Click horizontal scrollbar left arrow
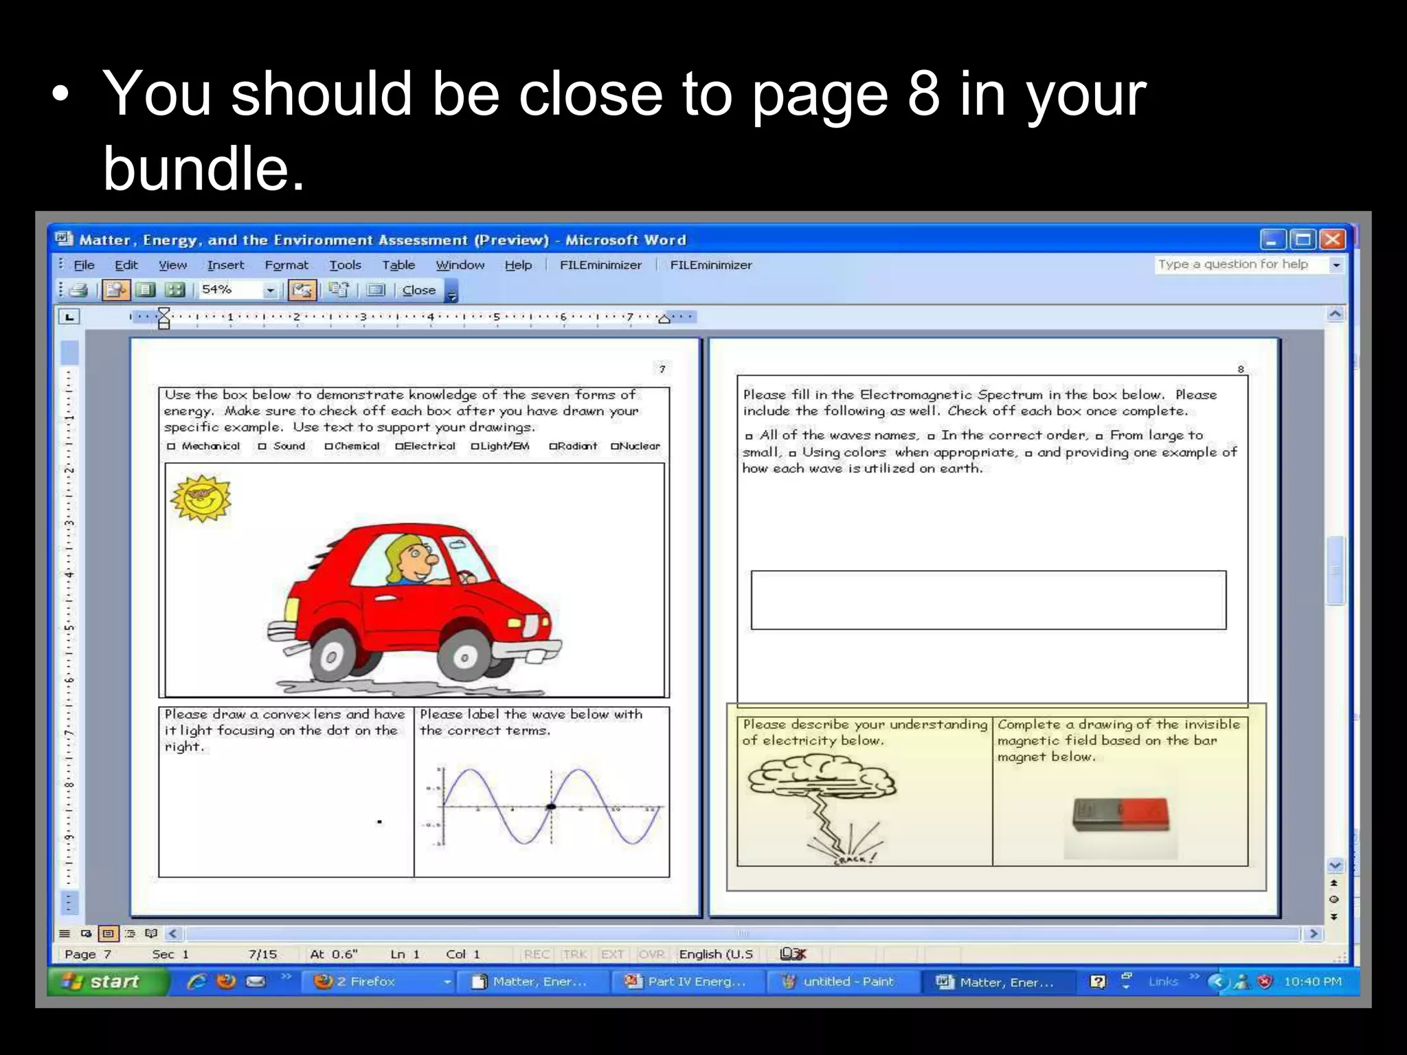The height and width of the screenshot is (1055, 1407). tap(173, 933)
